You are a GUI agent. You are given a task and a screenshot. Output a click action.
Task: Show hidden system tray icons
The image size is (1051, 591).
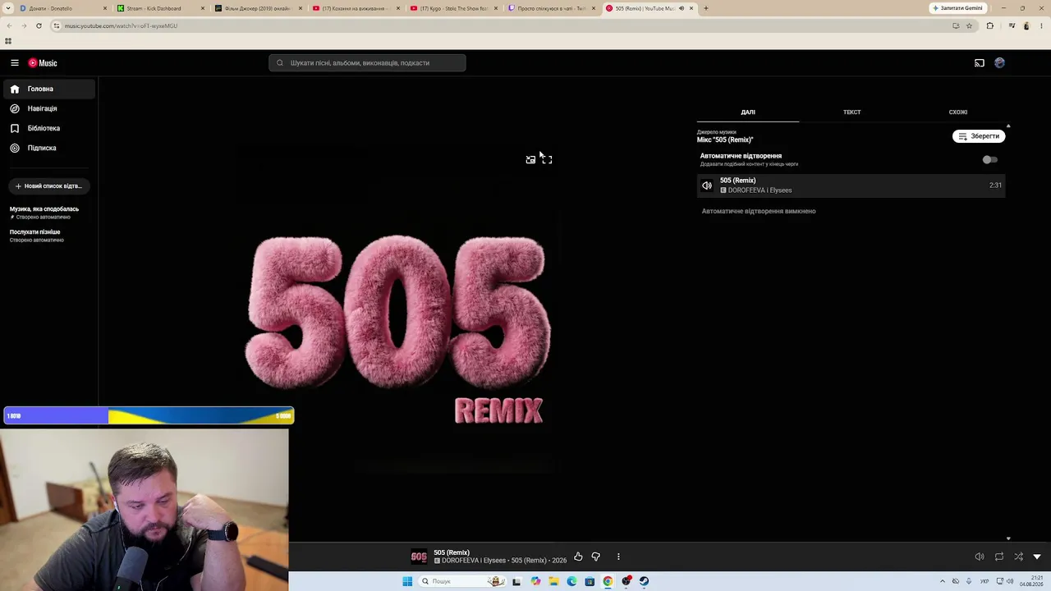pyautogui.click(x=942, y=581)
